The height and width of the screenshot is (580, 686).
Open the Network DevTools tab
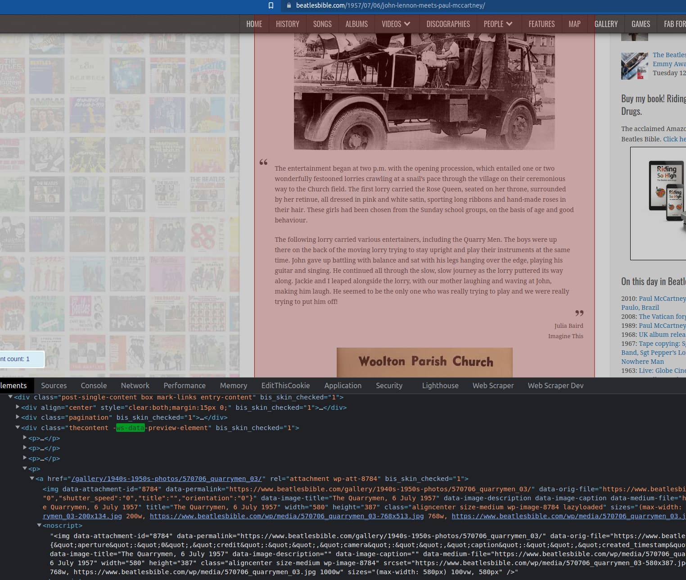tap(135, 385)
